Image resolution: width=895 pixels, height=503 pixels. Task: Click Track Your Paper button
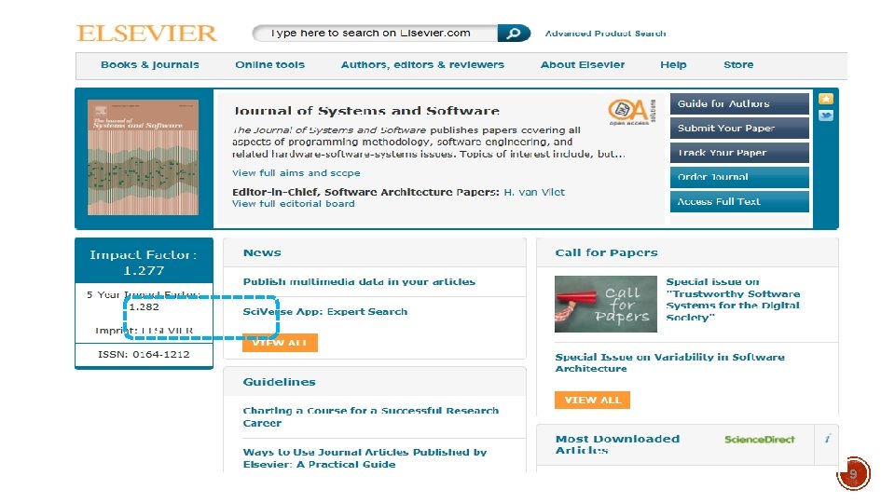tap(739, 153)
